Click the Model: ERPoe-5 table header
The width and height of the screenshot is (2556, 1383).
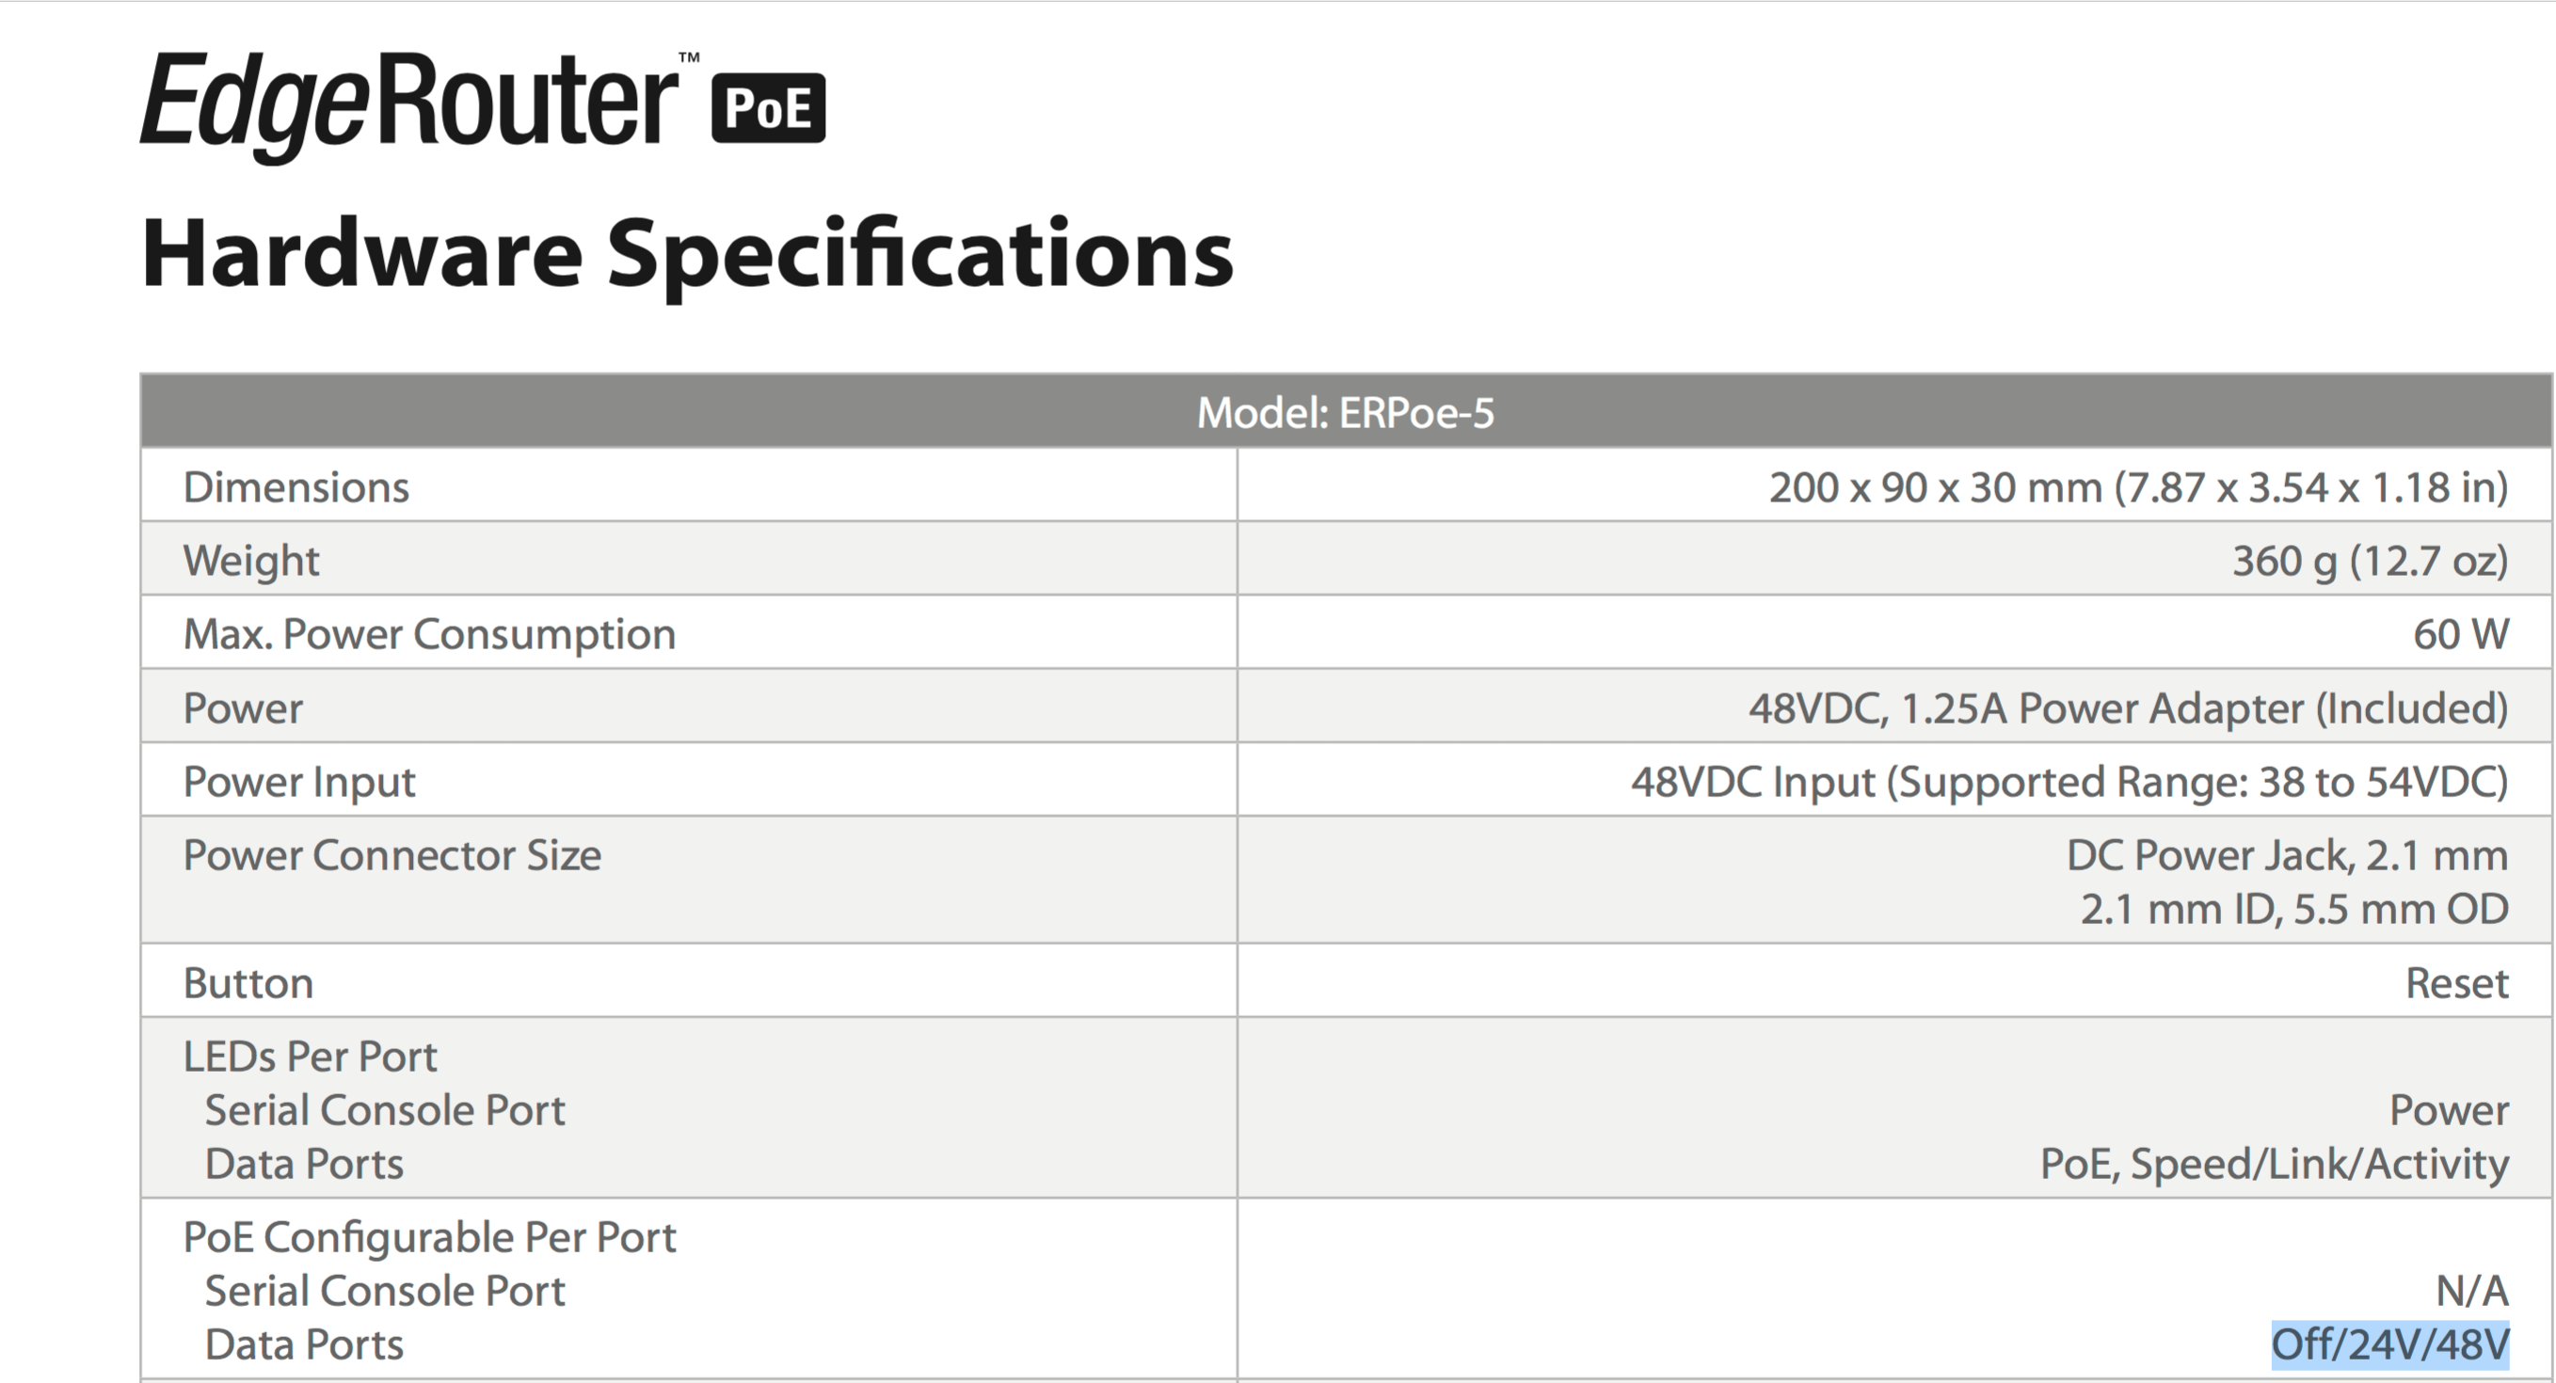(1346, 412)
